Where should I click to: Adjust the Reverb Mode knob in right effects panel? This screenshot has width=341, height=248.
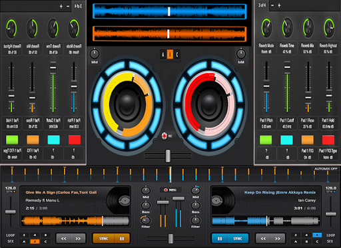266,28
